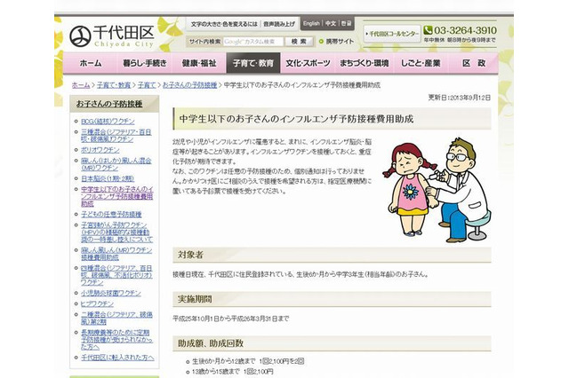This screenshot has height=378, width=569.
Task: Click the vaccination illustration of girl and doctor
Action: [x=437, y=190]
